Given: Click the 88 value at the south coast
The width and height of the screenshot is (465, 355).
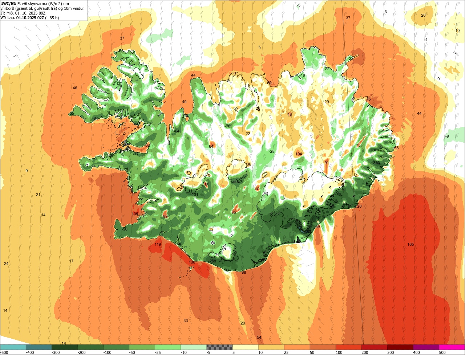Looking at the screenshot, I should tap(244, 272).
